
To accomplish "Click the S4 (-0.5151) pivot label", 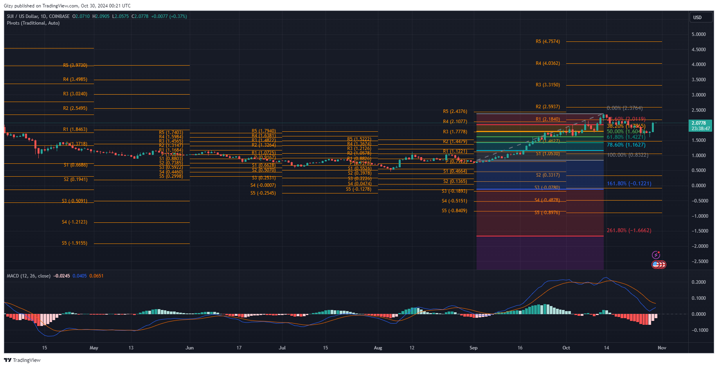I will click(x=454, y=201).
